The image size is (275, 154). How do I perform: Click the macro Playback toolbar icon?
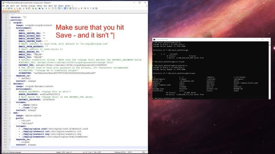pos(91,8)
